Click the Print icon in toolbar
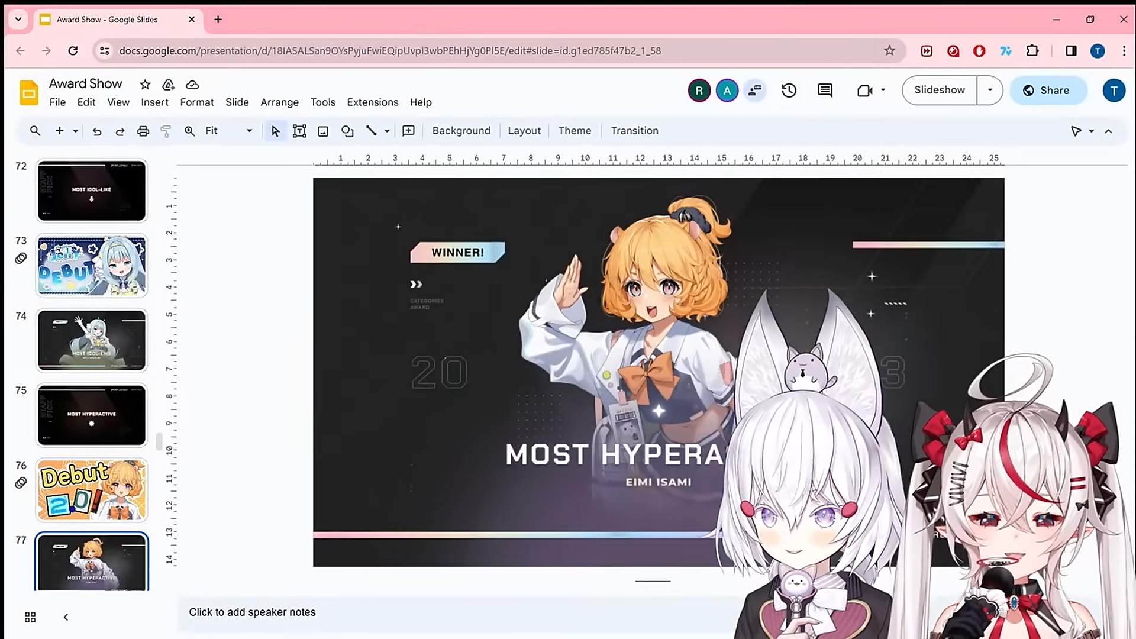Image resolution: width=1136 pixels, height=639 pixels. pos(143,131)
